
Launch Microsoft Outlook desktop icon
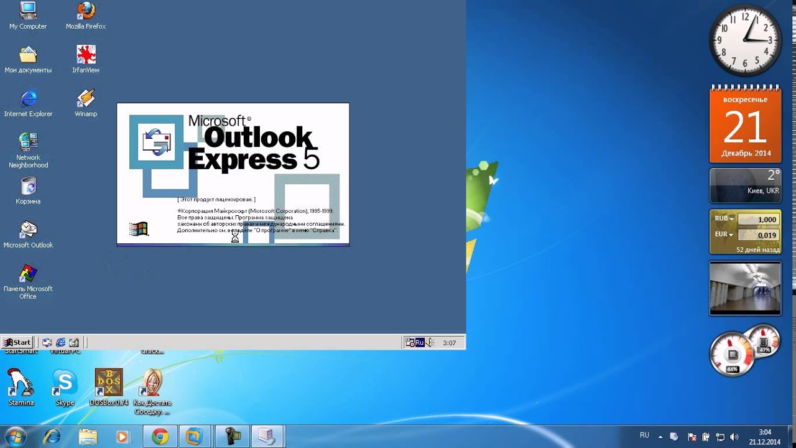[x=28, y=235]
